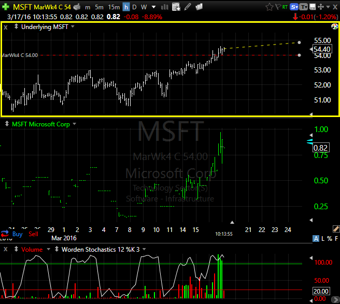Click the Buy button

(17, 234)
